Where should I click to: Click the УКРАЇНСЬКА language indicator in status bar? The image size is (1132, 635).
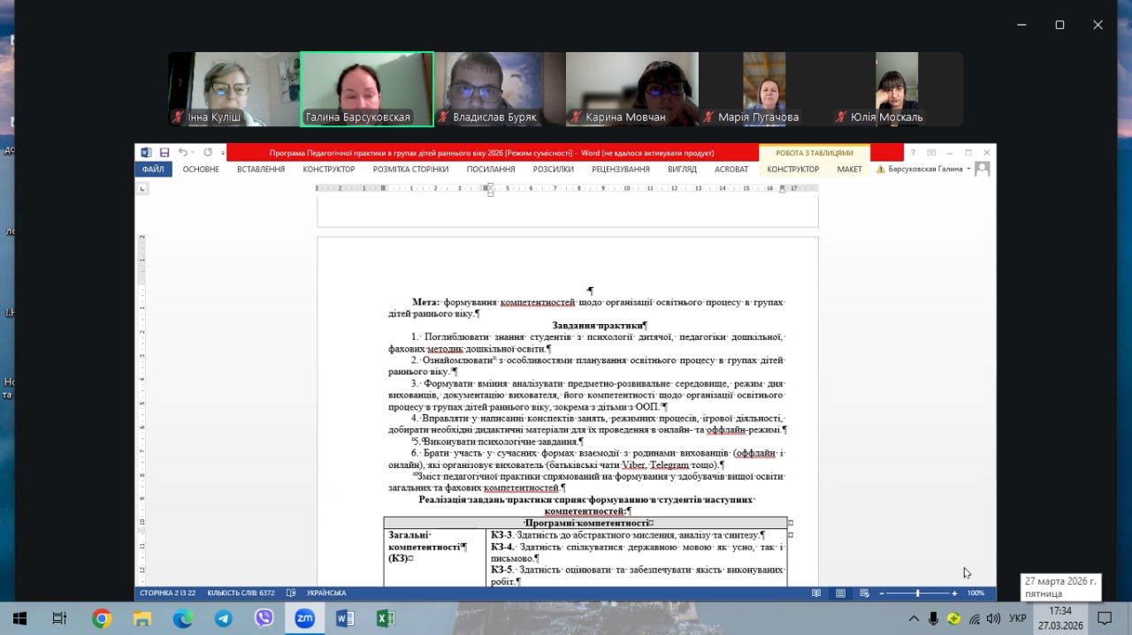coord(325,593)
